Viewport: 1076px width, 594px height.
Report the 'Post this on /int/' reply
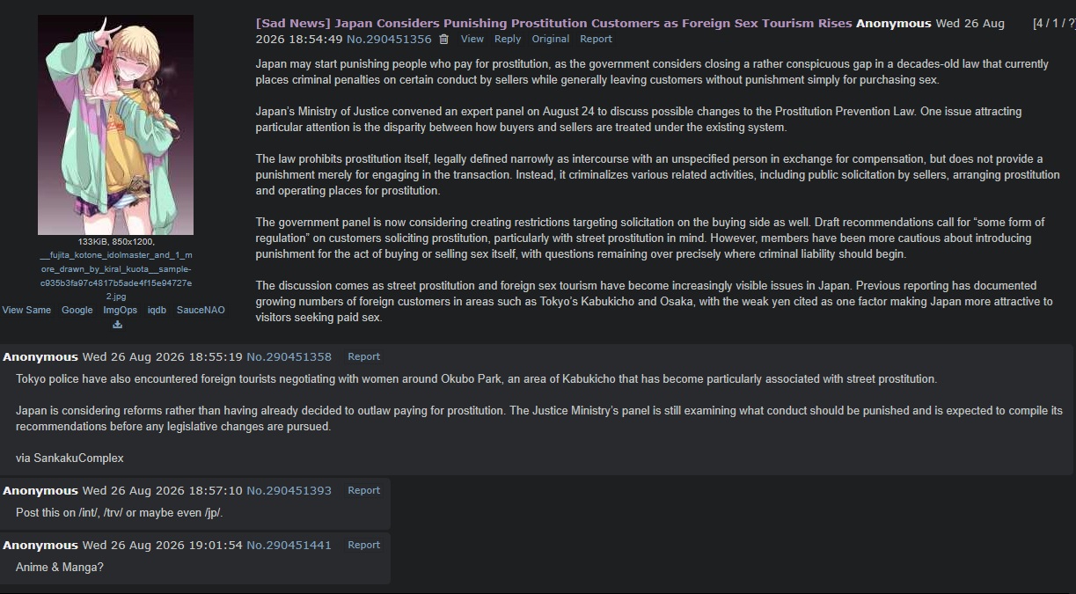click(x=364, y=490)
